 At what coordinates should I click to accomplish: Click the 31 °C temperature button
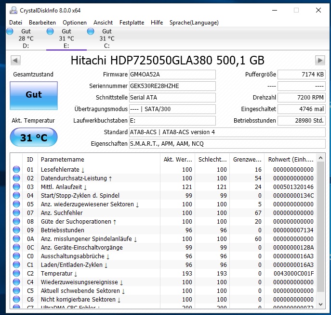(x=34, y=137)
